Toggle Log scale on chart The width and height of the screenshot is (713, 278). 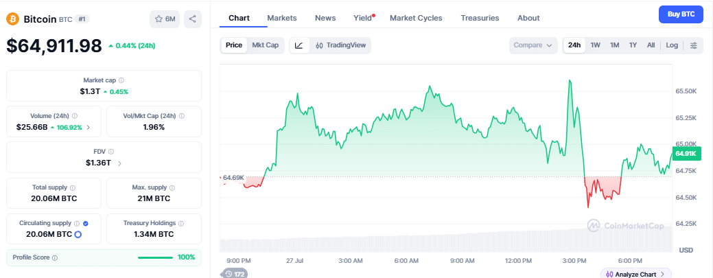pyautogui.click(x=672, y=45)
